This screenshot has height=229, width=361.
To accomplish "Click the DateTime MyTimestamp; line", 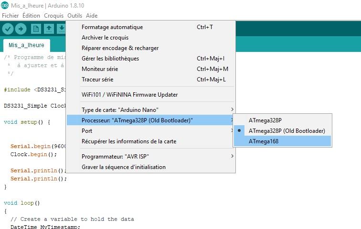I will (45, 227).
